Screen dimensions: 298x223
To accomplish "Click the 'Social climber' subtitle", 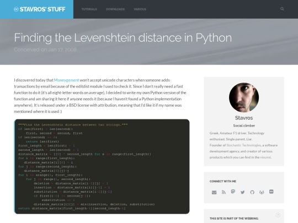I will point(244,126).
